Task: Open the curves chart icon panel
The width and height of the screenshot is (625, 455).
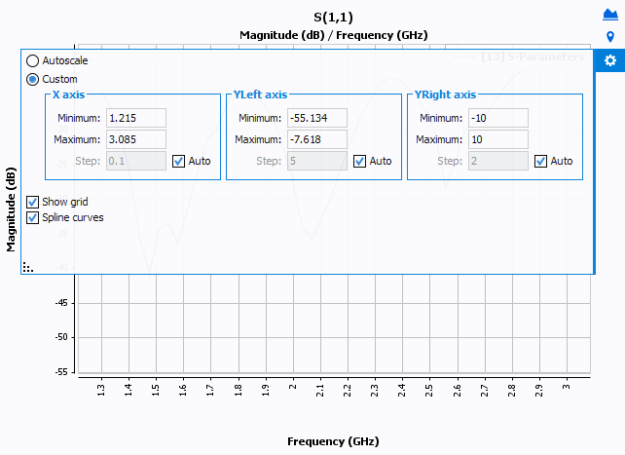Action: pyautogui.click(x=609, y=14)
